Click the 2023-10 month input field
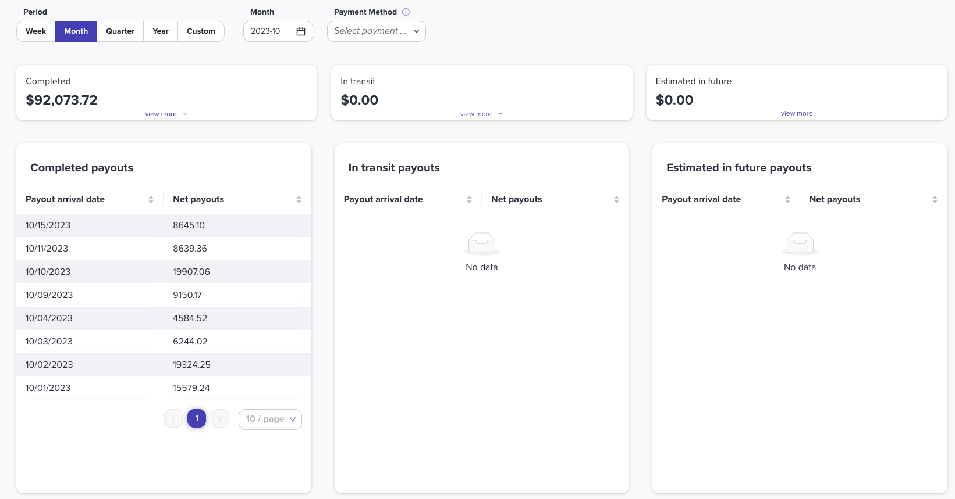Image resolution: width=955 pixels, height=499 pixels. (x=278, y=31)
